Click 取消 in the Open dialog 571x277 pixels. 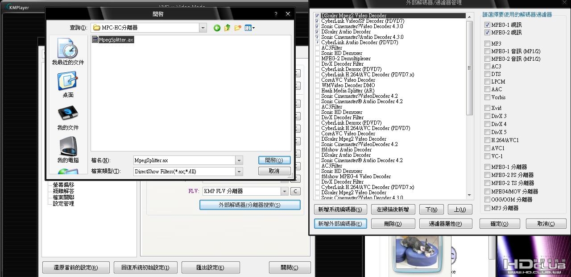pyautogui.click(x=274, y=171)
